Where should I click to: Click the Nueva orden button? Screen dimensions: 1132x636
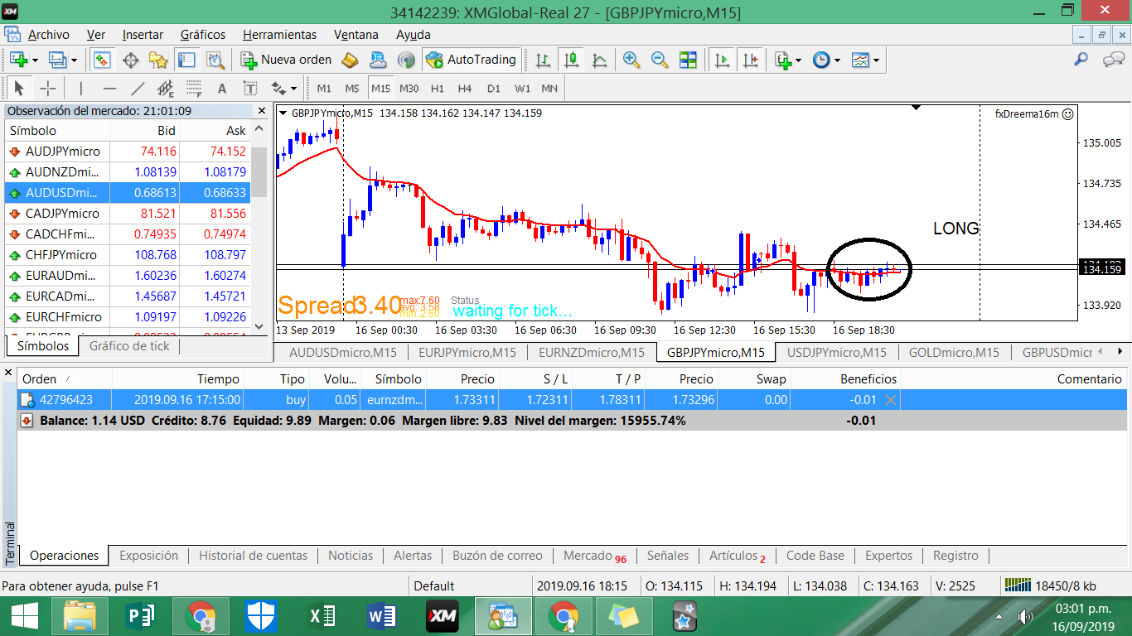(287, 60)
